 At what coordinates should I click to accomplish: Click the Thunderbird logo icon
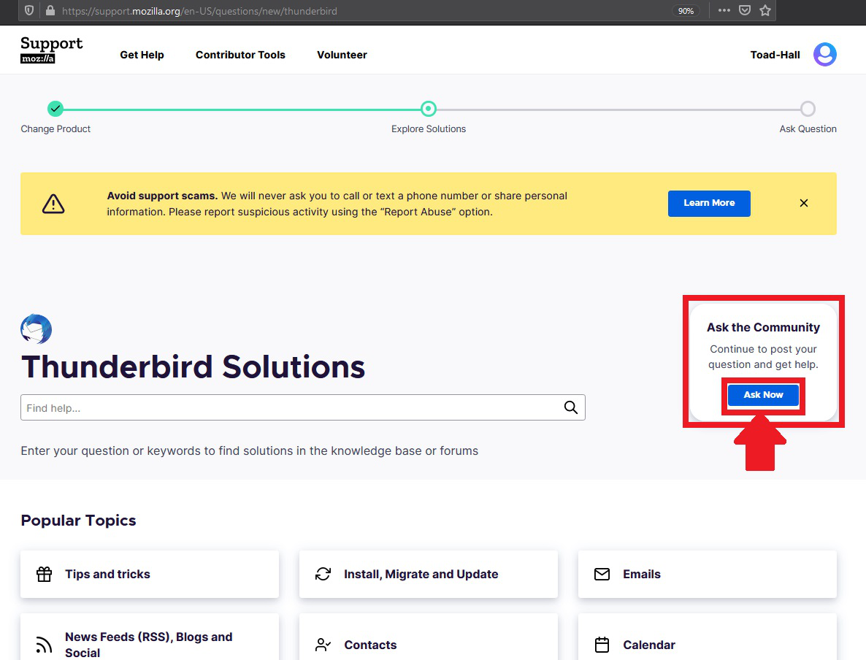point(37,329)
